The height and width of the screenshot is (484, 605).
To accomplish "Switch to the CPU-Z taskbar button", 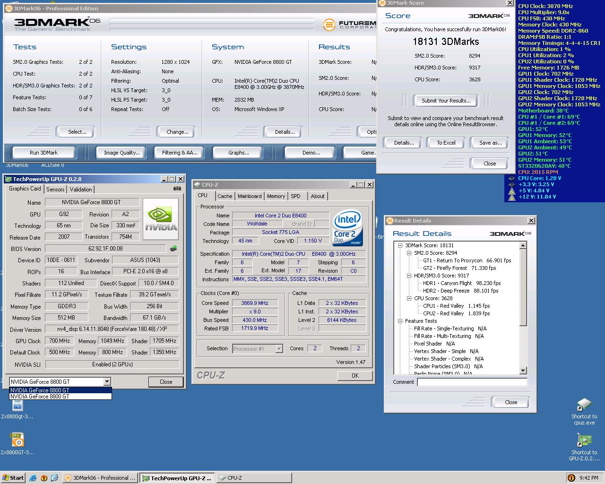I will (253, 478).
